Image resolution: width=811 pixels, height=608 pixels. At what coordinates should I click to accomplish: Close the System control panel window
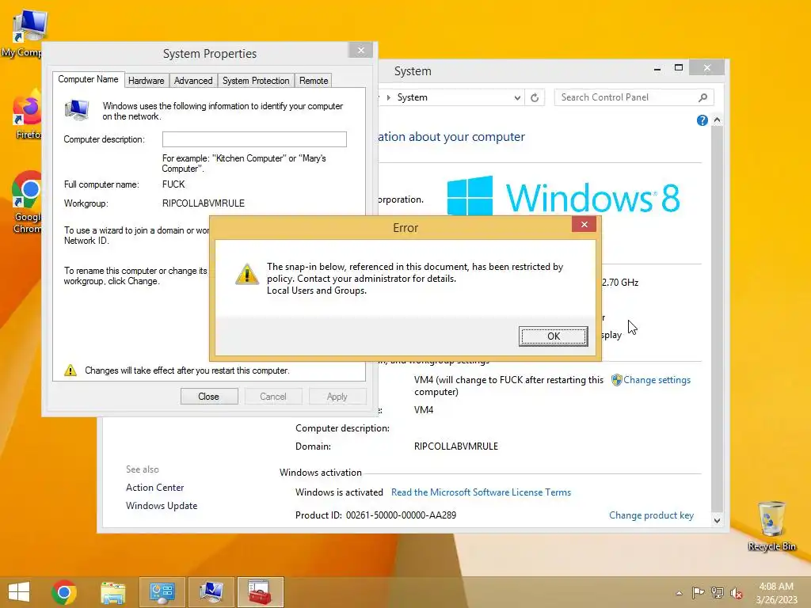(707, 68)
